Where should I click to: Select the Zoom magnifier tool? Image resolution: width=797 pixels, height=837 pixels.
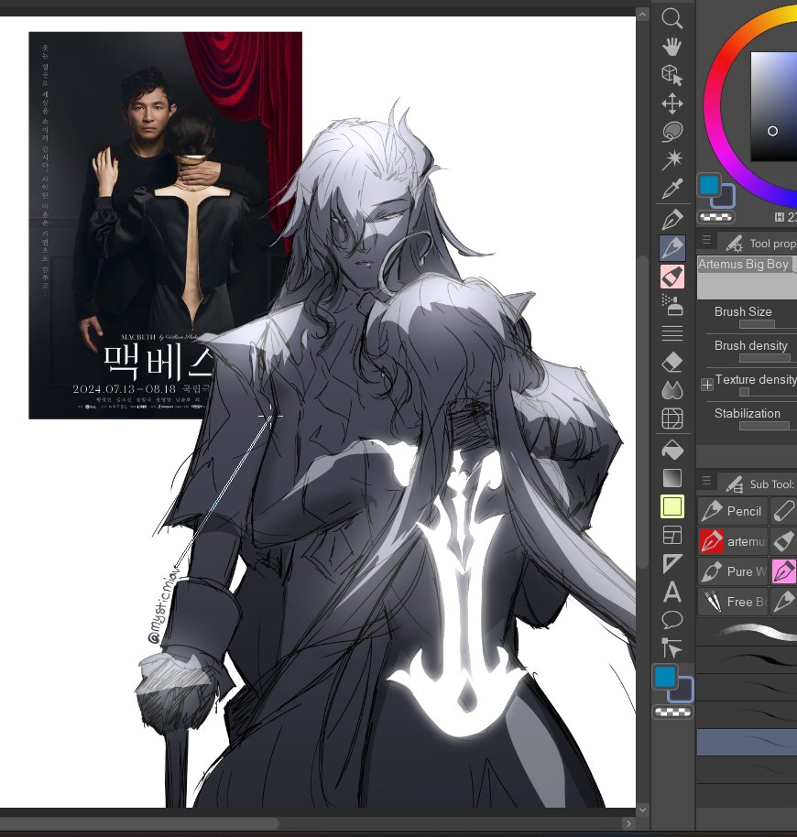tap(672, 17)
